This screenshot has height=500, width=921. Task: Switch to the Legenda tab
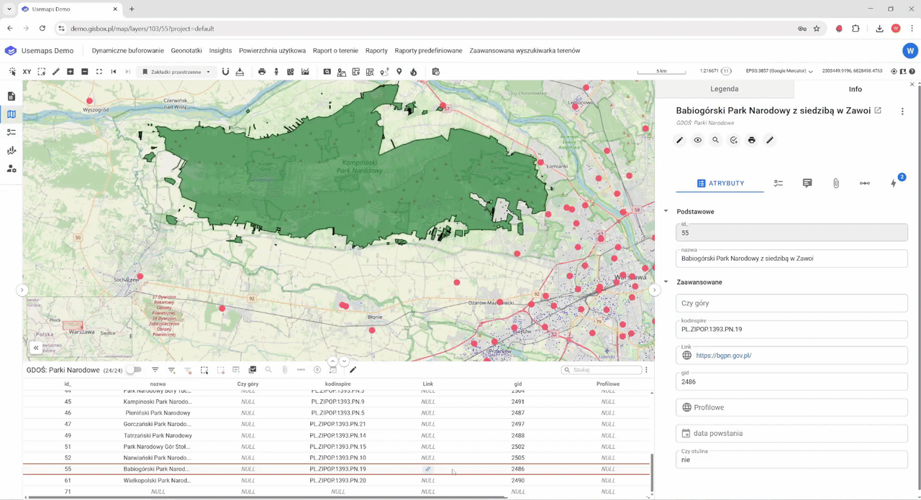point(724,89)
